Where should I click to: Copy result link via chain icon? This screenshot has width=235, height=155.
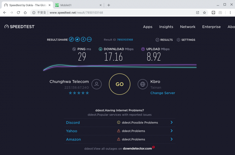[71, 39]
